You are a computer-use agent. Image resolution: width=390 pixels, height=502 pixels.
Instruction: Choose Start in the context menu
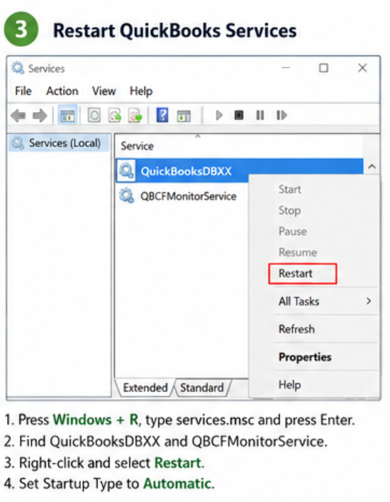(x=289, y=189)
